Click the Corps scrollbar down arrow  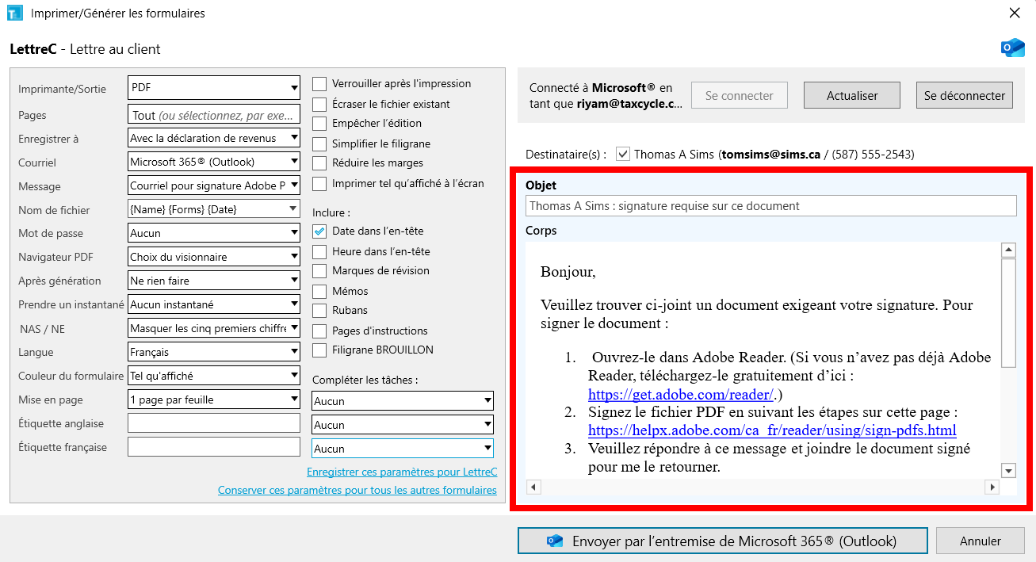pos(1008,471)
